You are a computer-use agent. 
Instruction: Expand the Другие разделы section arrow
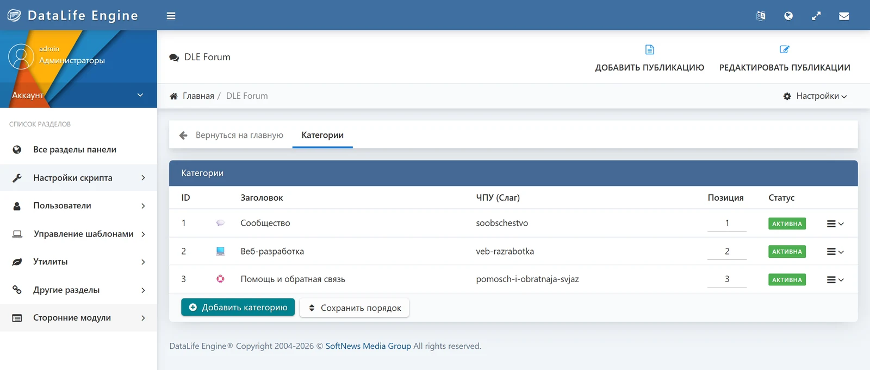point(143,290)
